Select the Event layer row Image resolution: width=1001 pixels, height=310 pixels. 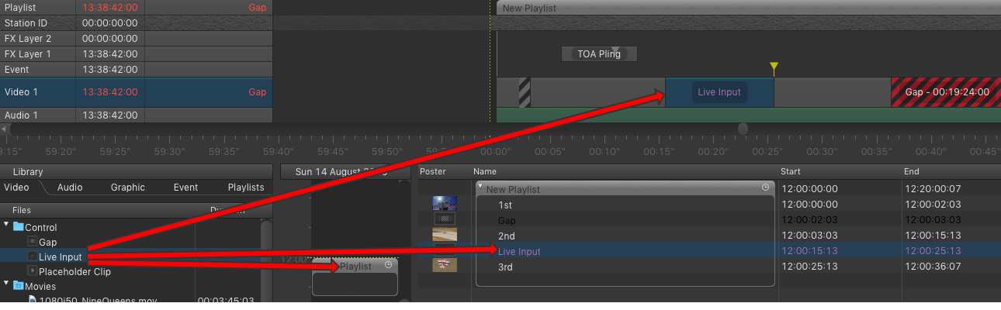point(136,69)
